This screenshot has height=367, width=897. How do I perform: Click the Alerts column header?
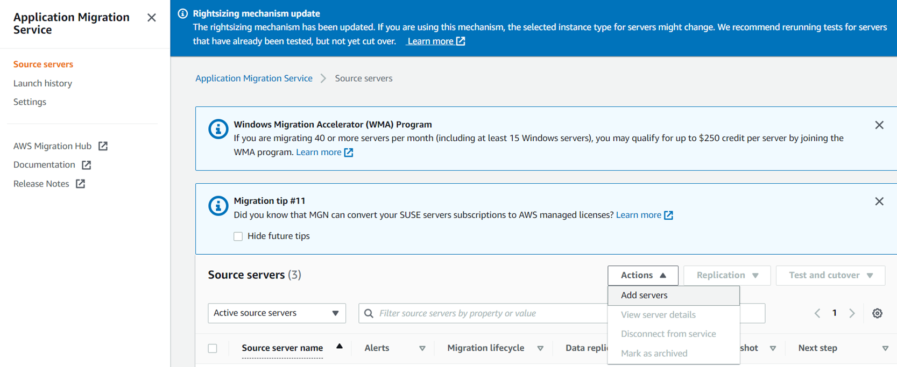point(377,348)
